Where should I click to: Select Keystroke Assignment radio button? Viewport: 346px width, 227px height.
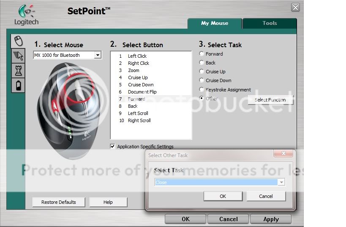tap(202, 90)
